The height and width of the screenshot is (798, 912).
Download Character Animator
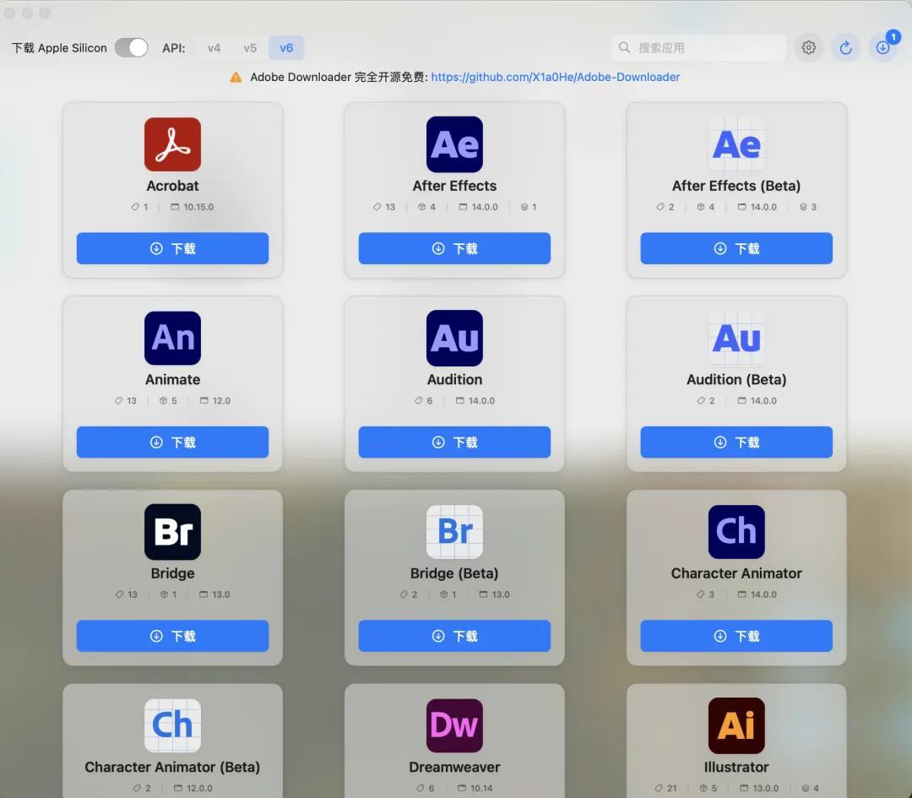point(736,636)
